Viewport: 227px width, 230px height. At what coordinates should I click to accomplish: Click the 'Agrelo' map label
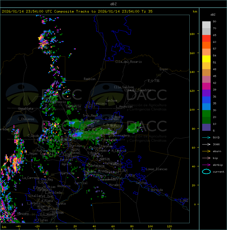(x=67, y=164)
